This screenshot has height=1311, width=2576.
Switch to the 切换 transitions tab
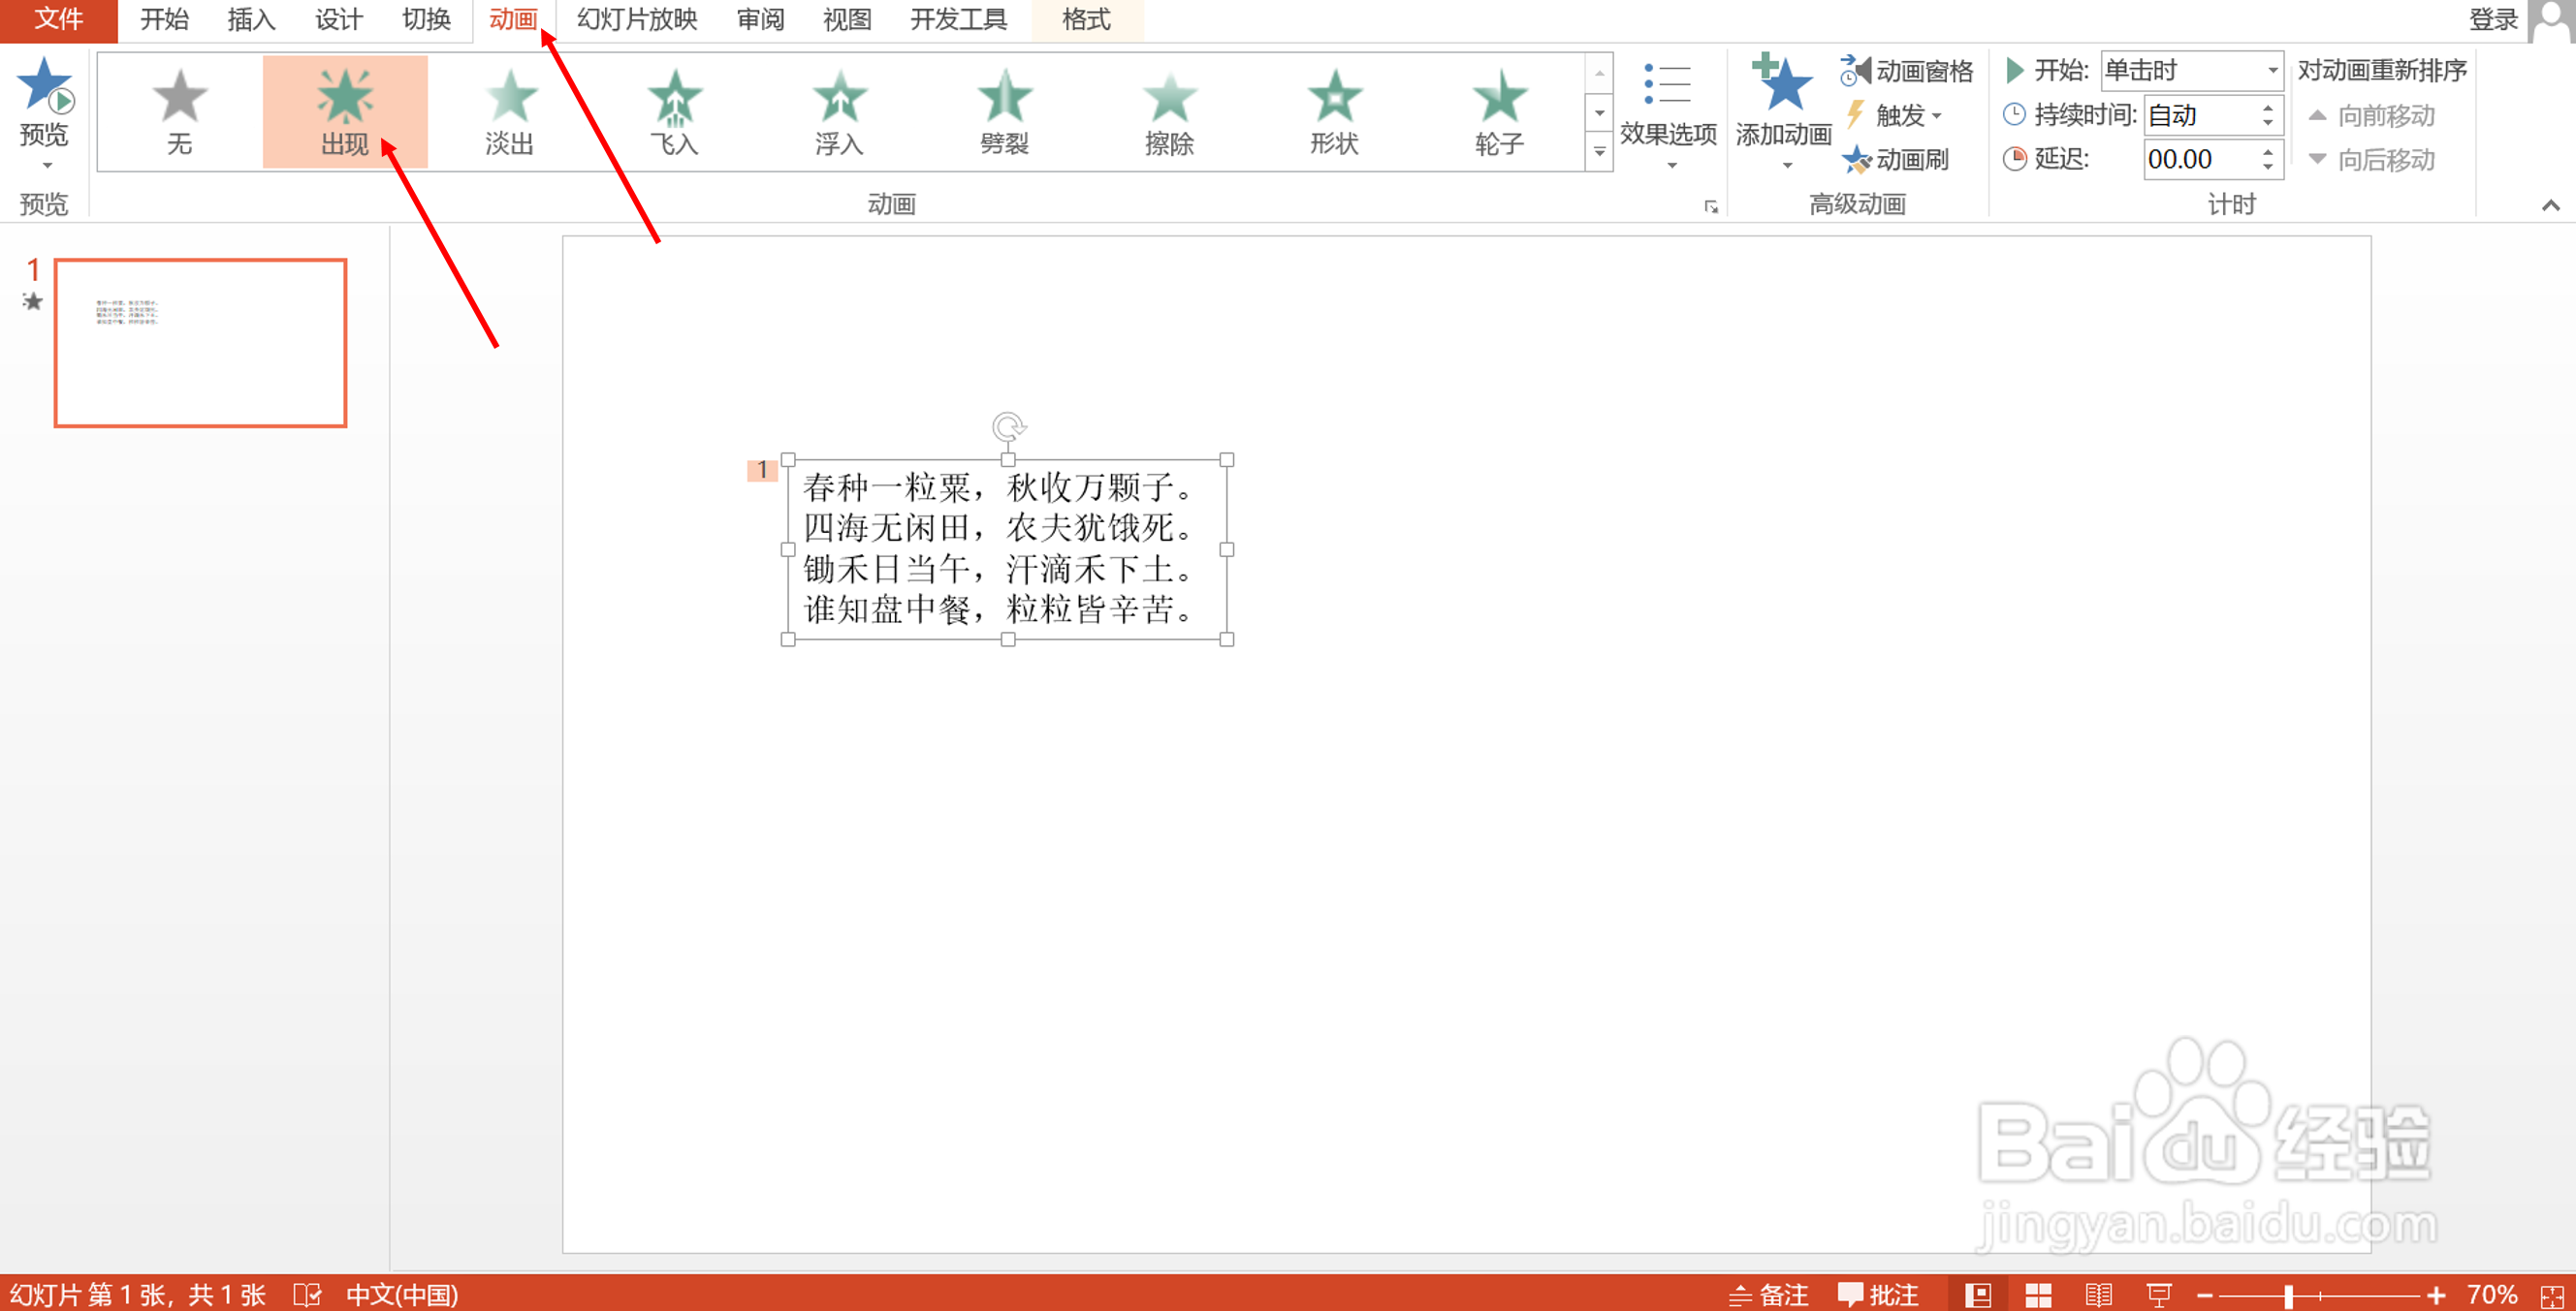tap(426, 19)
